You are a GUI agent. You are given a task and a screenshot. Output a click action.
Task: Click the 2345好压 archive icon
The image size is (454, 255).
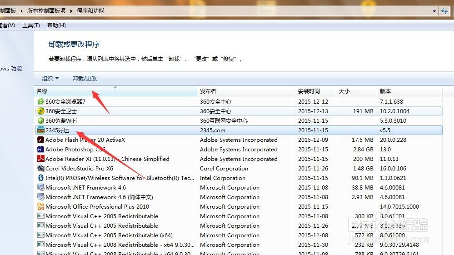[x=41, y=130]
